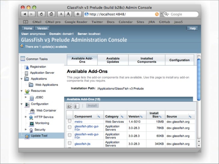Expand the Security tree node
219x164 pixels.
pyautogui.click(x=26, y=129)
